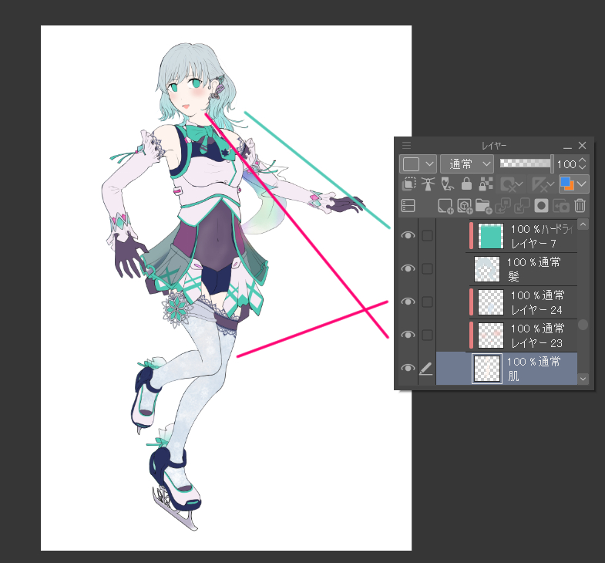Toggle lock transparent pixels
The height and width of the screenshot is (563, 605).
pyautogui.click(x=486, y=184)
